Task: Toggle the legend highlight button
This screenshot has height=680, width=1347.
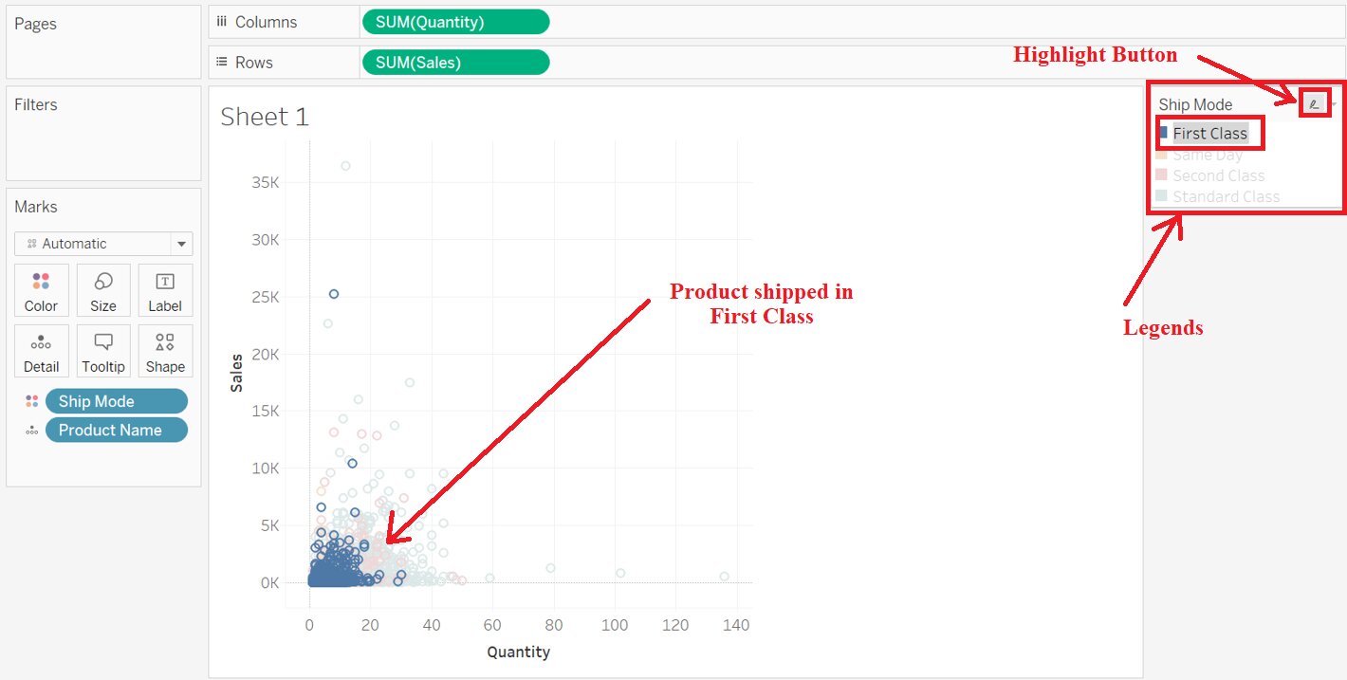Action: point(1314,104)
